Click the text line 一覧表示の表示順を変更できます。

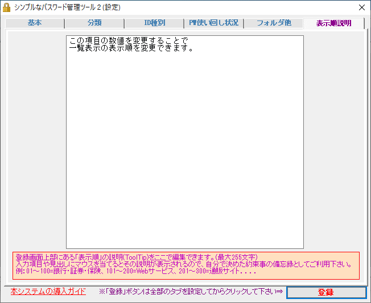click(x=131, y=48)
